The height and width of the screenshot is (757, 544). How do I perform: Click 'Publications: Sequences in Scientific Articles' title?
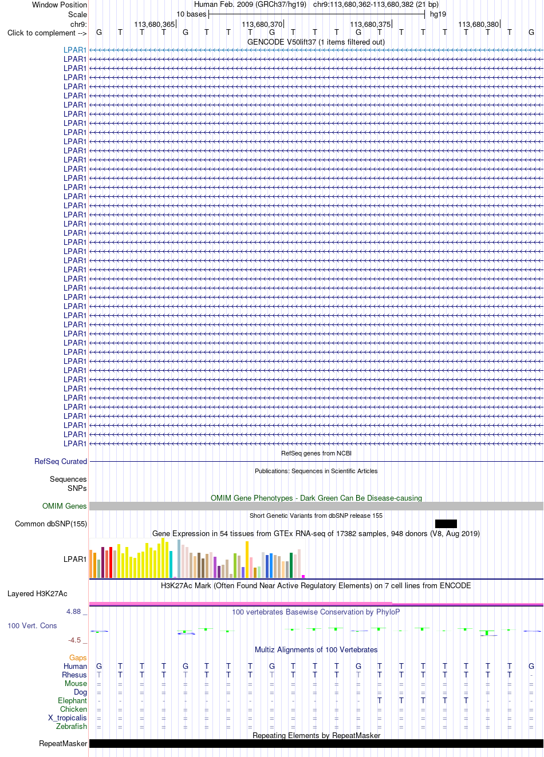(316, 471)
